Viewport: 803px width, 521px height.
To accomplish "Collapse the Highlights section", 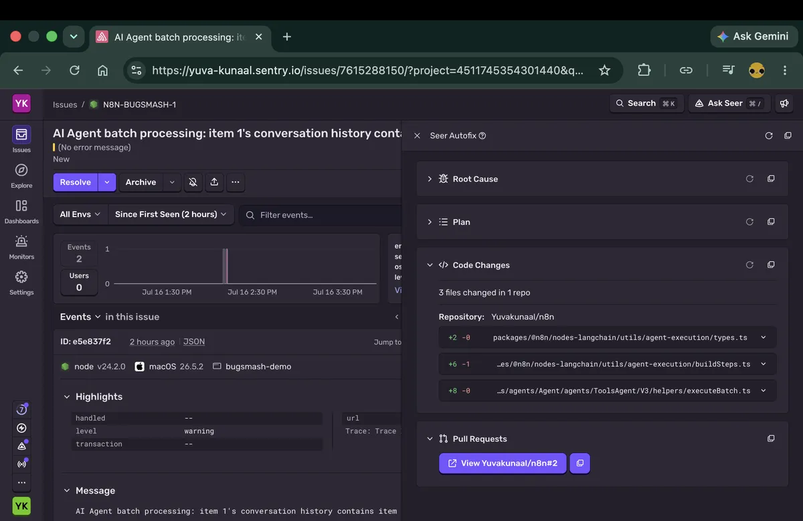I will 67,397.
